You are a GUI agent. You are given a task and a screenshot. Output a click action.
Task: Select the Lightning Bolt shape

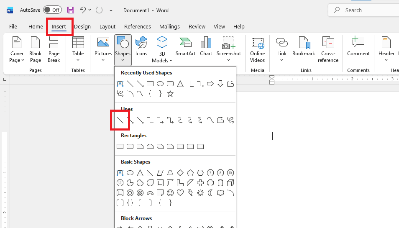[x=190, y=193]
